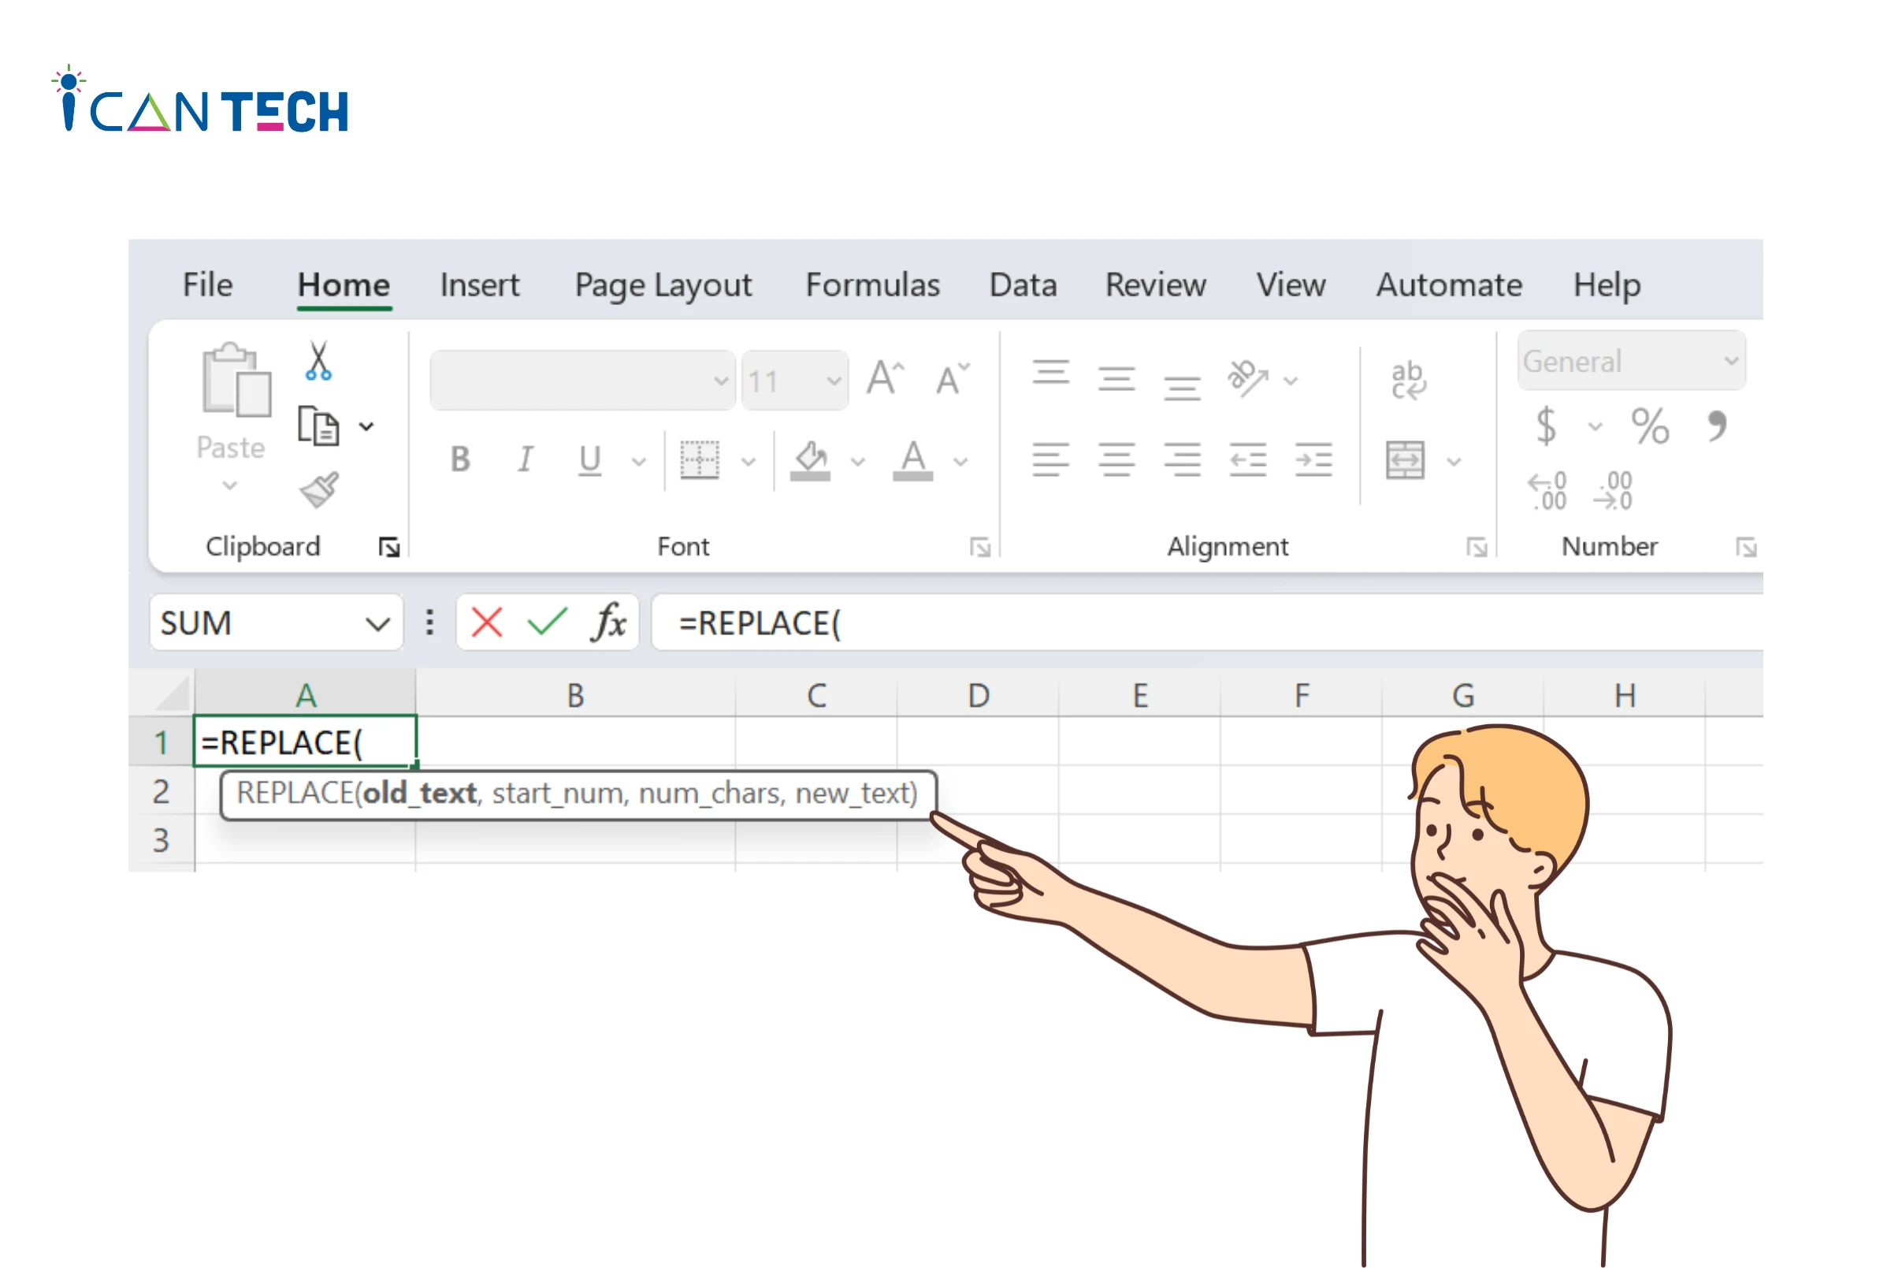Screen dimensions: 1891x1268
Task: Switch to the Automate tab
Action: pyautogui.click(x=1449, y=284)
